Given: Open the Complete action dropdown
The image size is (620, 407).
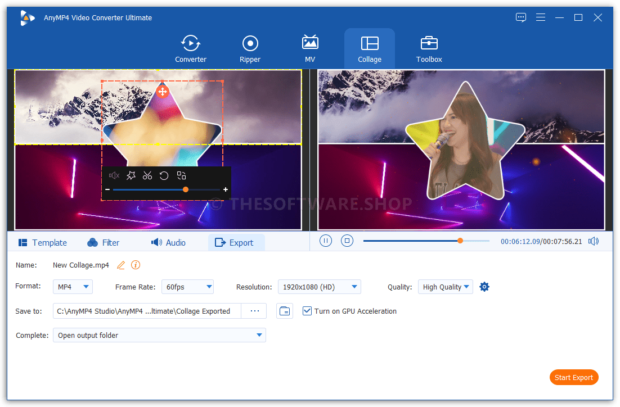Looking at the screenshot, I should pos(159,335).
